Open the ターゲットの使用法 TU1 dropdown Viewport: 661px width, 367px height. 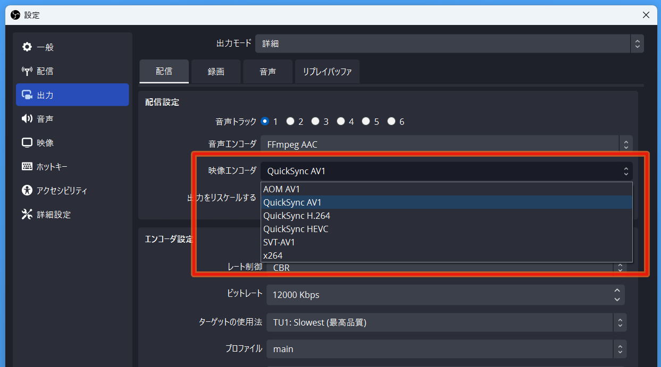pos(446,322)
